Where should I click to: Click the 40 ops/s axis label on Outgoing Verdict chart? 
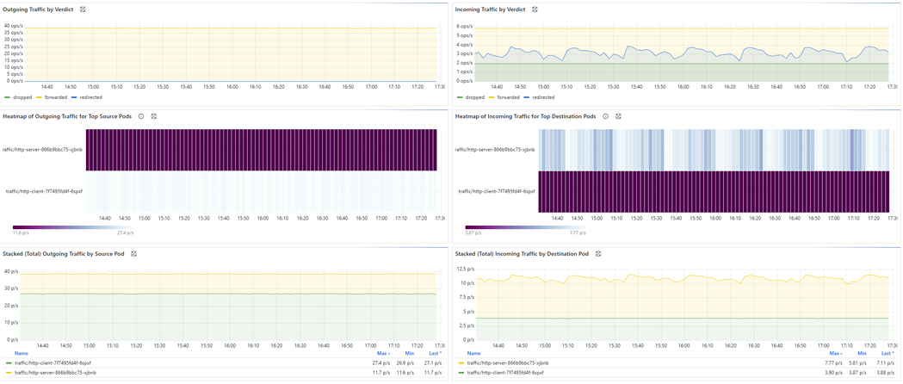pos(13,26)
